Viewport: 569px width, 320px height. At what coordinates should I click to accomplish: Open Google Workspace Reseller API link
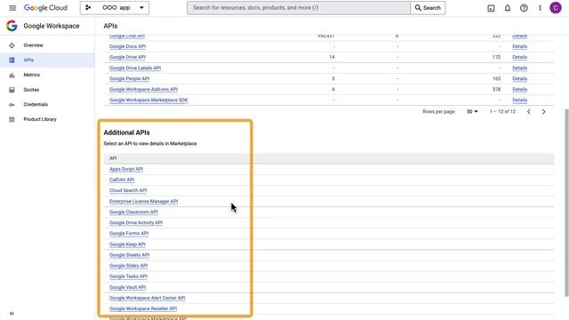[143, 308]
